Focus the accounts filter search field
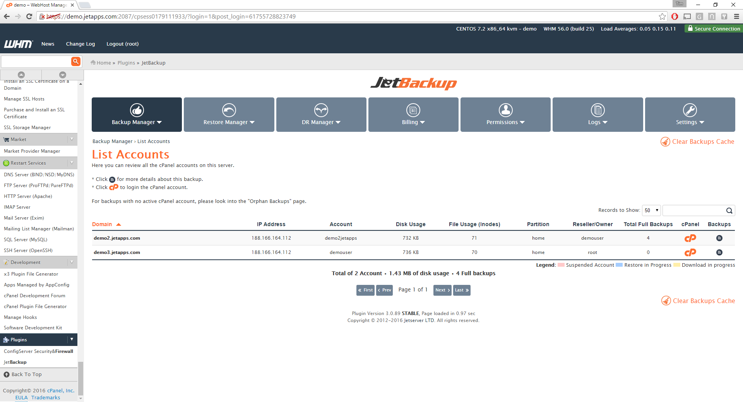This screenshot has width=743, height=402. coord(694,210)
